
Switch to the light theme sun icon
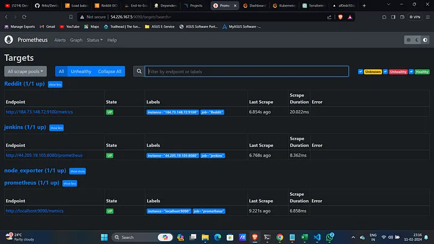click(409, 40)
